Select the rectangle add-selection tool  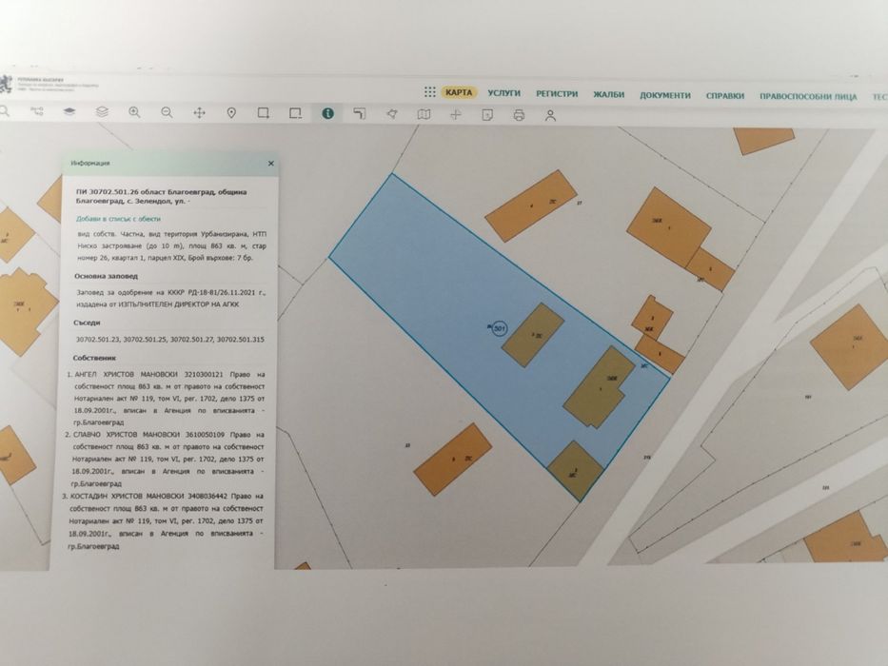point(264,113)
